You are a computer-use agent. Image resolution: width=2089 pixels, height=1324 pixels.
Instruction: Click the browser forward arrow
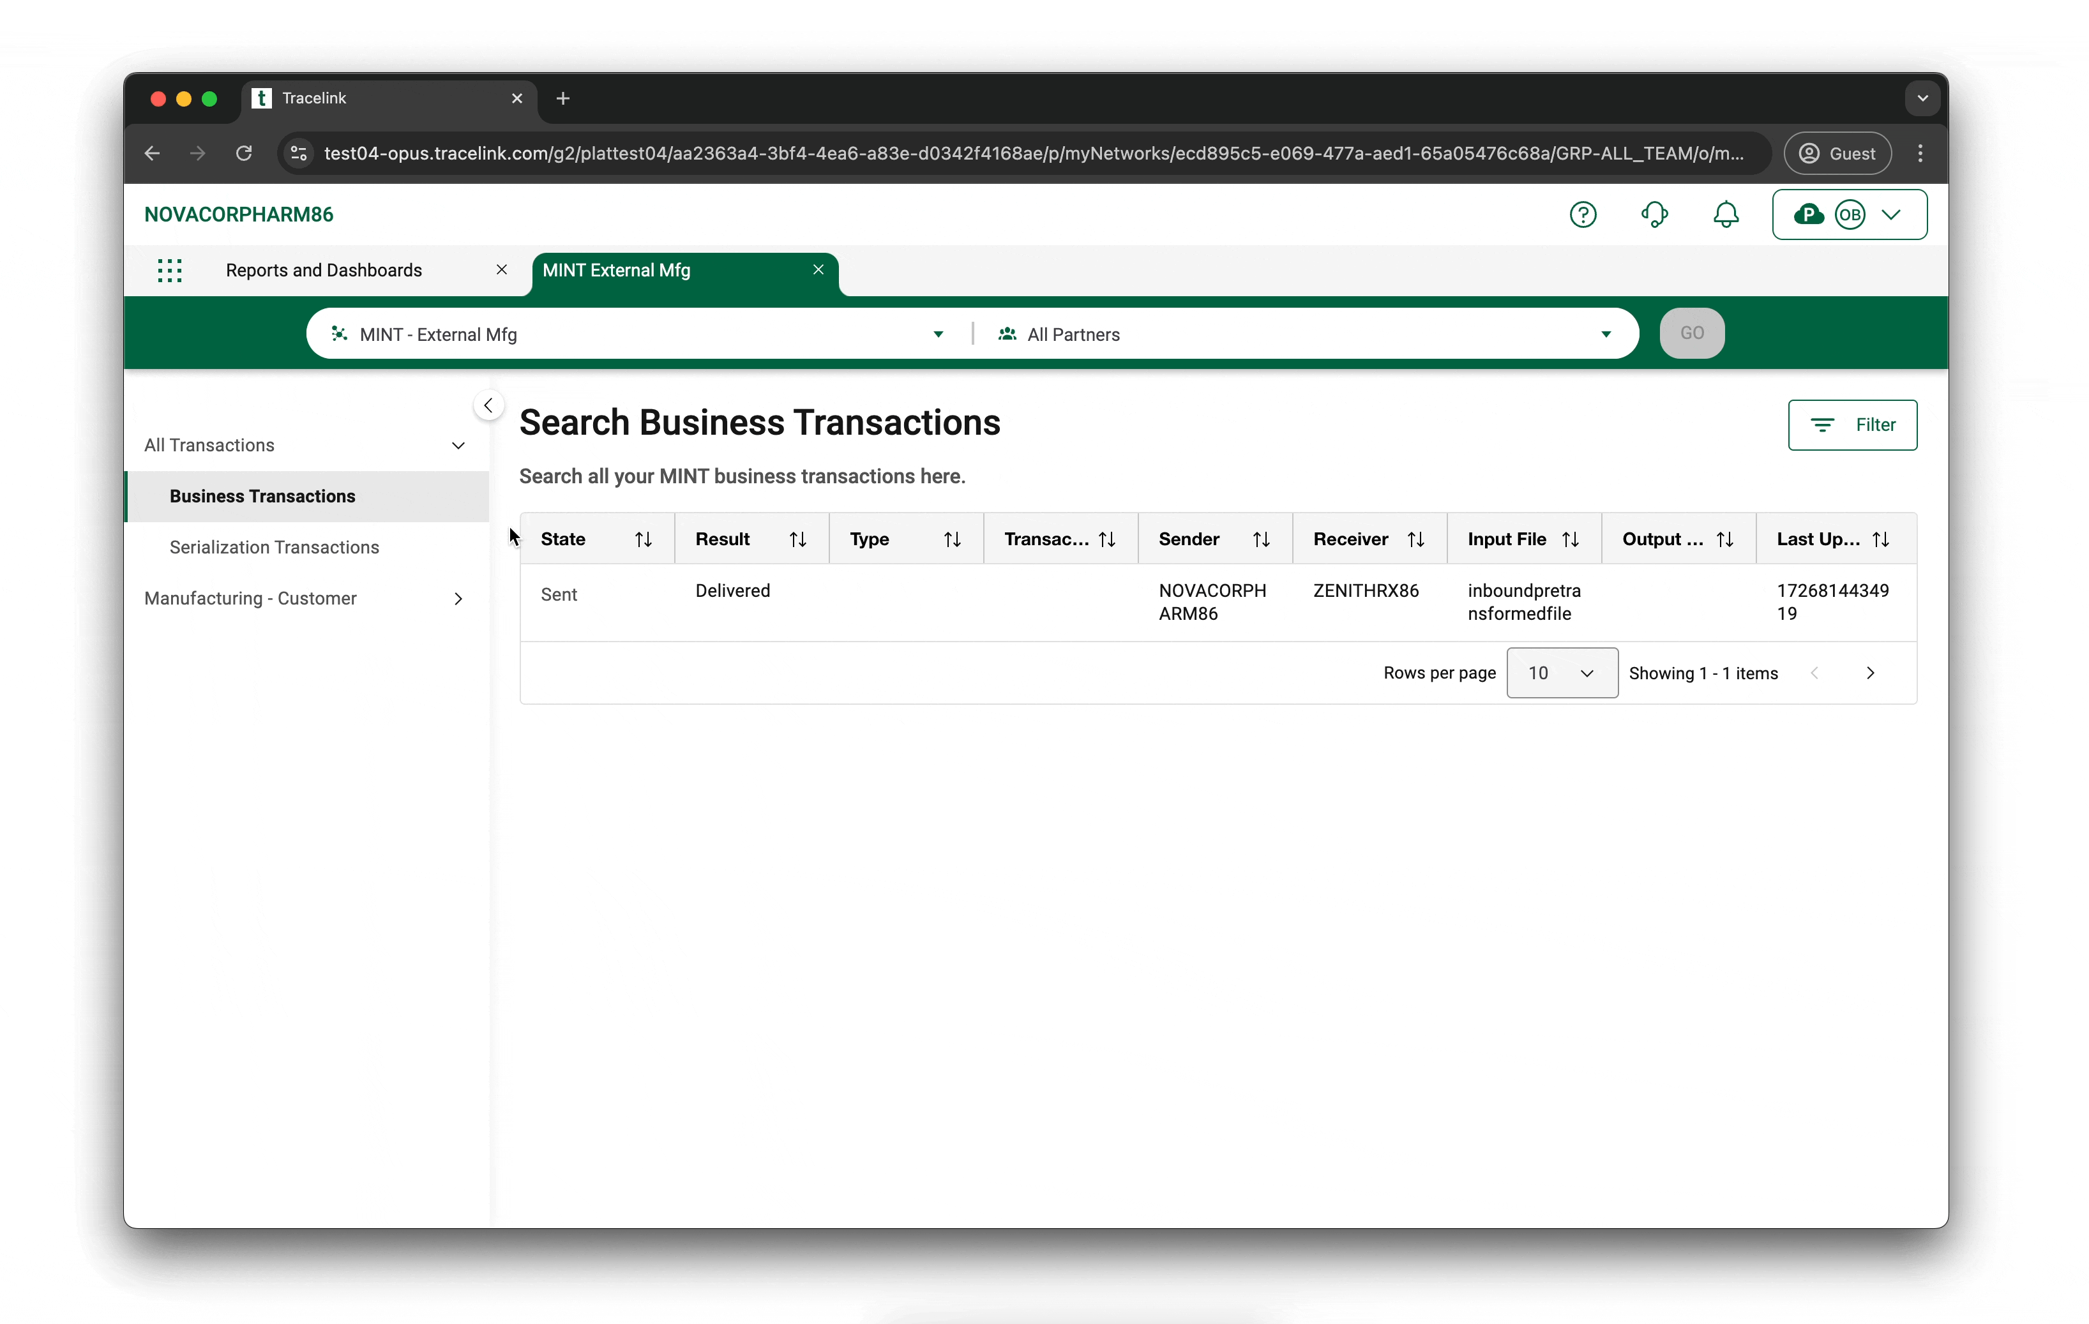(198, 154)
